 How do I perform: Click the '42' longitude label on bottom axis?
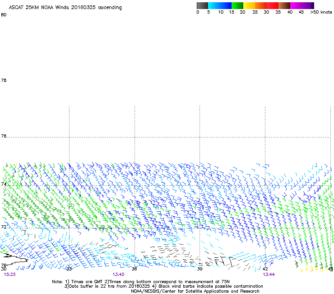point(265,269)
